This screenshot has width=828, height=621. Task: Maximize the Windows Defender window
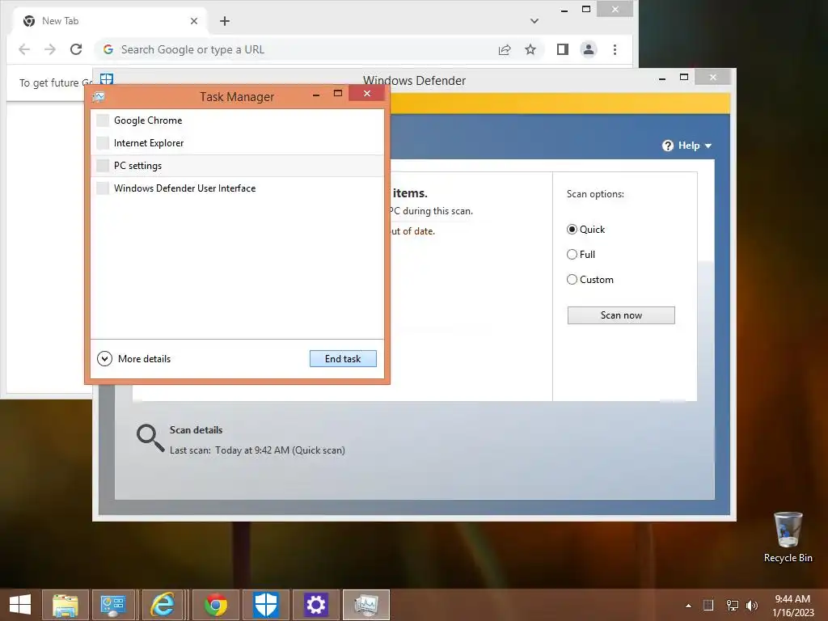684,78
